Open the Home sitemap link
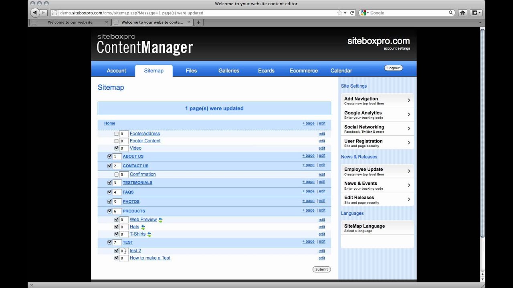Viewport: 513px width, 288px height. (x=109, y=124)
